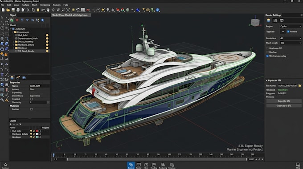
Task: Click the first Export to STL button
Action: click(284, 101)
